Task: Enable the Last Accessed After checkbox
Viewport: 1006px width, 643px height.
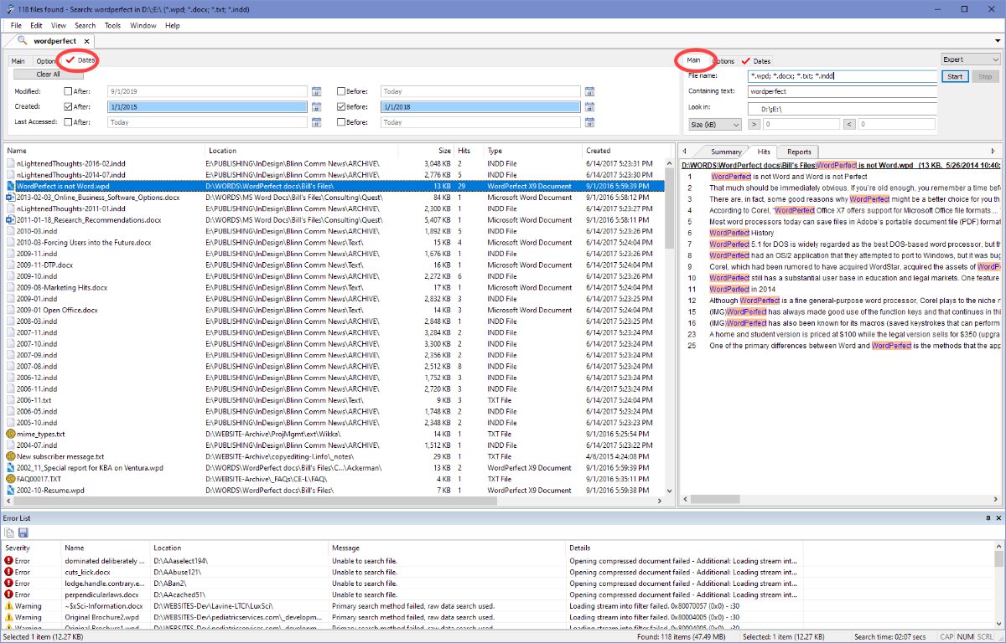Action: pyautogui.click(x=69, y=122)
